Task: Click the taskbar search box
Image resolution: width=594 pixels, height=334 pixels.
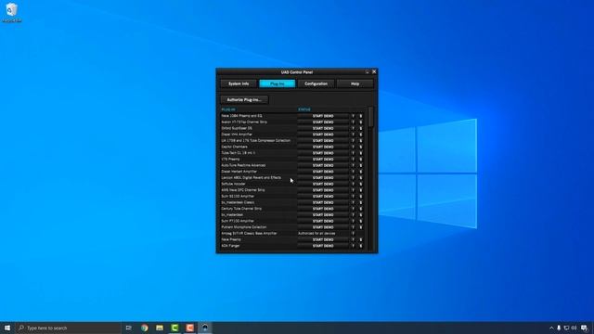Action: tap(68, 328)
